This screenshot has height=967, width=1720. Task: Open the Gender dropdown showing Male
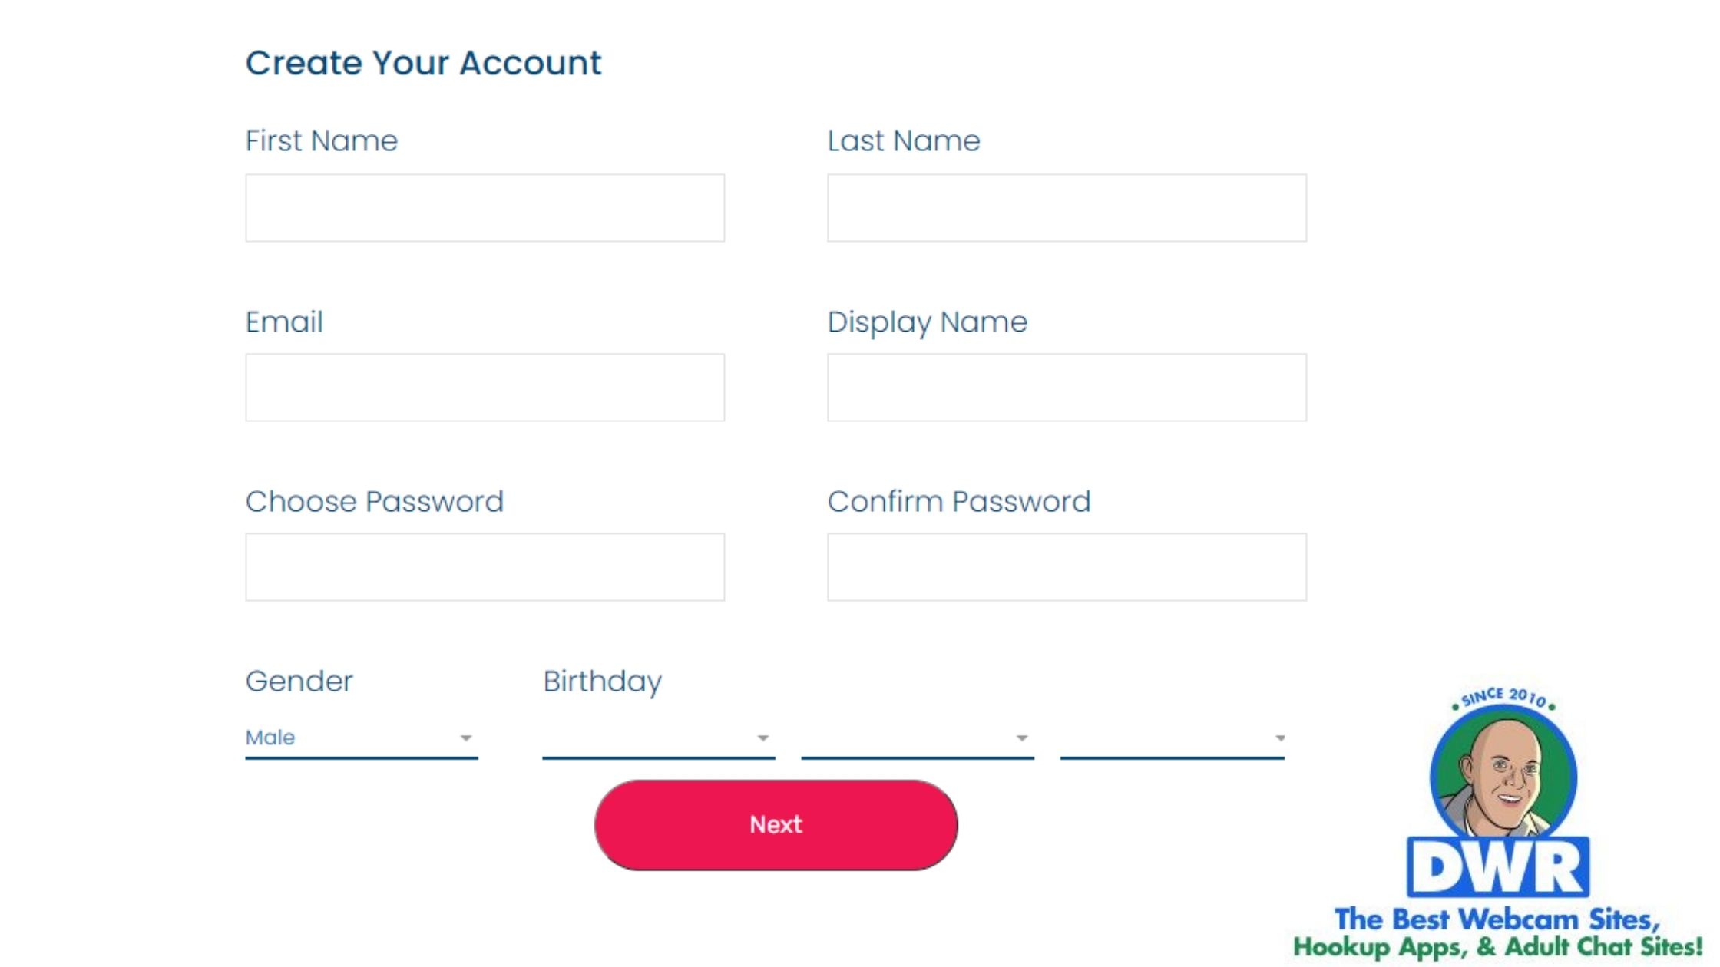pos(361,738)
